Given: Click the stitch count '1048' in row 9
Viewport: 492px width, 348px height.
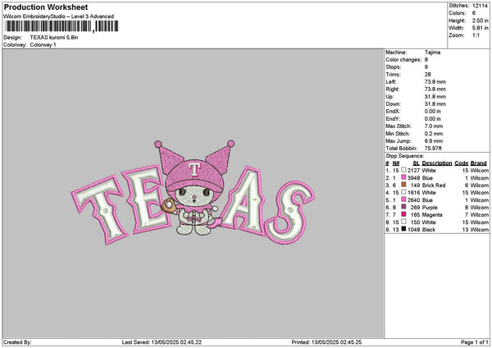Looking at the screenshot, I should tap(413, 230).
